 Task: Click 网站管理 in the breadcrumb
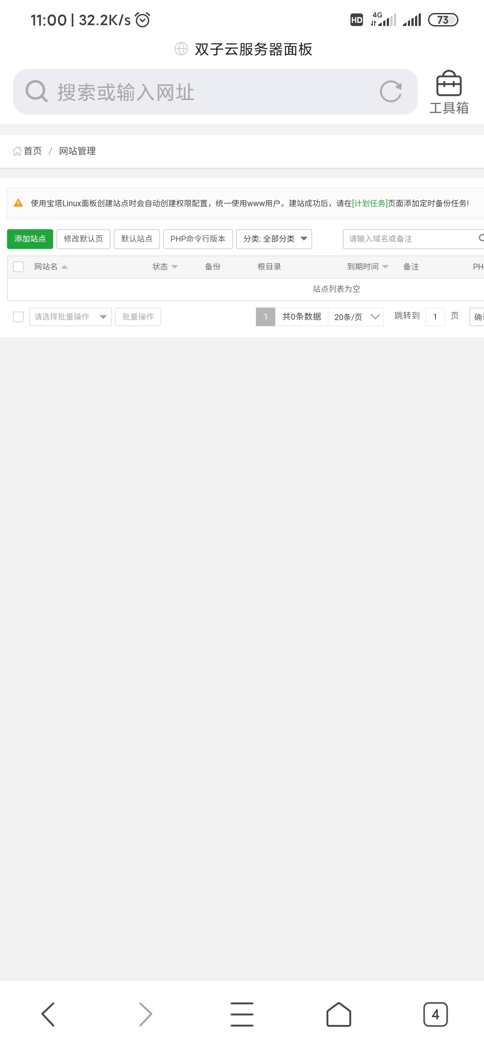(x=78, y=151)
